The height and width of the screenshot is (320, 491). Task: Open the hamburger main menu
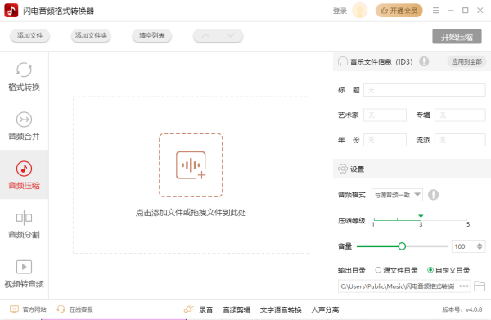click(x=435, y=11)
